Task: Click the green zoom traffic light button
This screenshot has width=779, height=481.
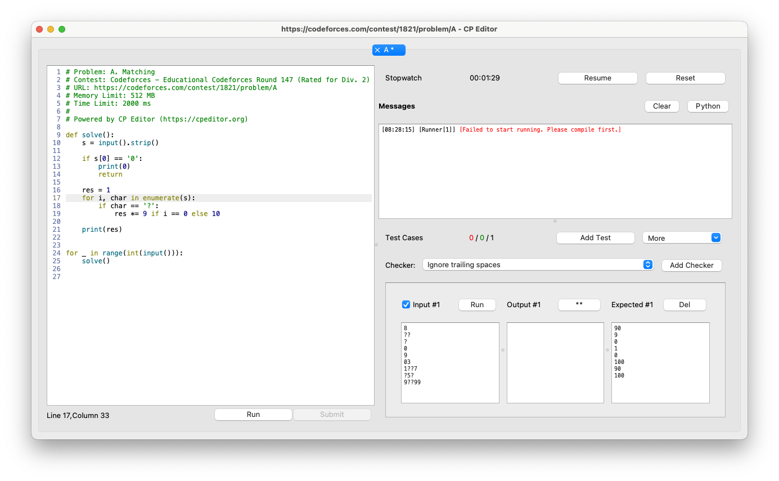Action: pyautogui.click(x=62, y=29)
